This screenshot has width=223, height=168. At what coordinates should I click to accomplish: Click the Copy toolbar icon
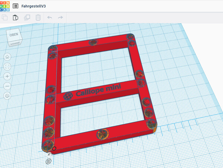tap(5, 17)
